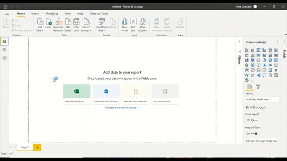This screenshot has width=287, height=161.
Task: Select the Page 1 tab
Action: coord(25,147)
